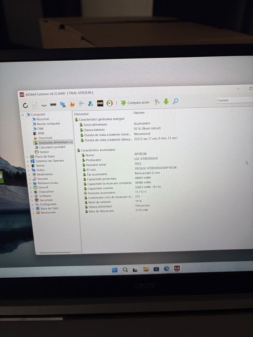This screenshot has height=337, width=253.
Task: Select Configuratie in the tree
Action: (x=46, y=205)
